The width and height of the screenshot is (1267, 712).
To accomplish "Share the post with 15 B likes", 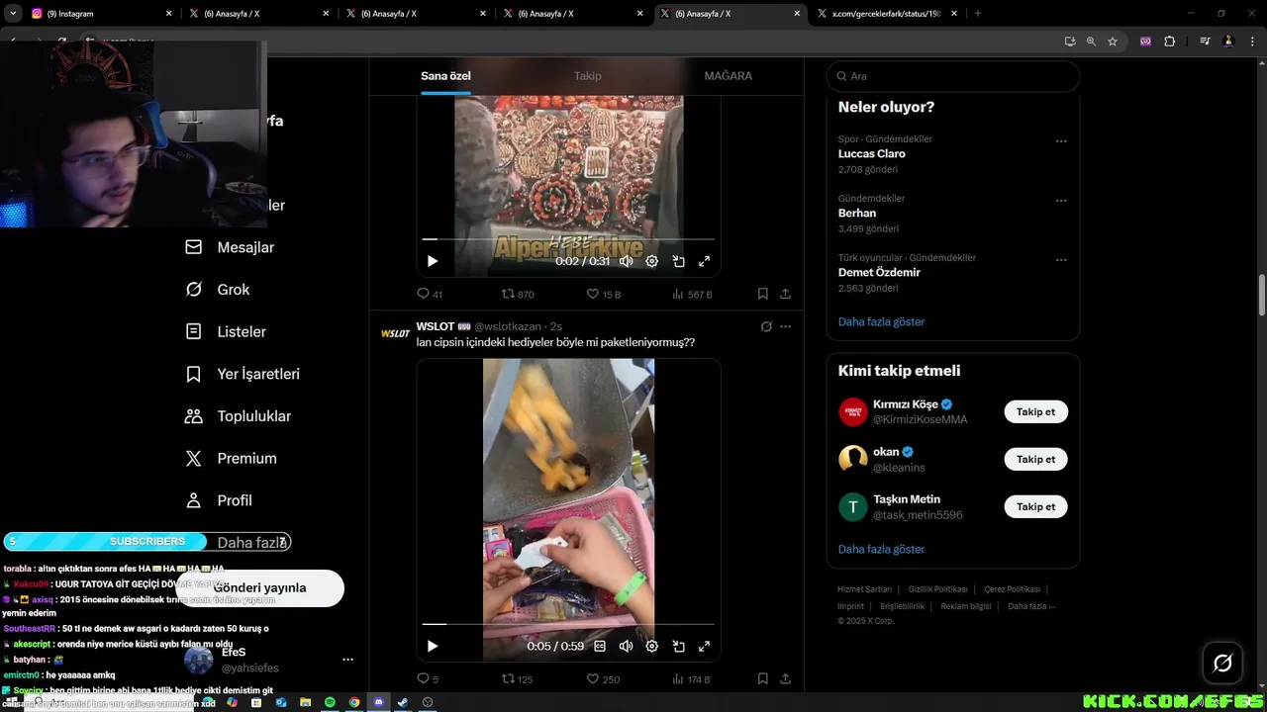I will pos(786,294).
